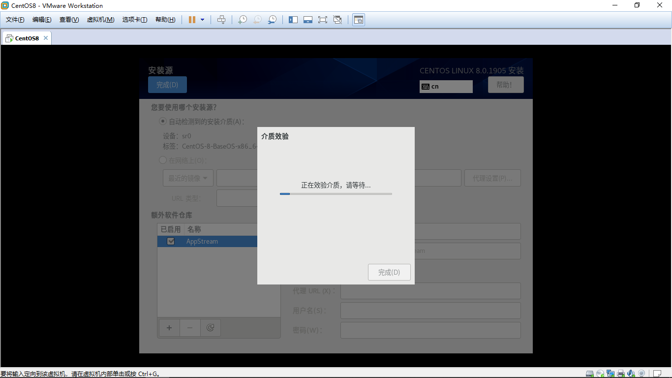Click the 您要使用哪个安装源? heading
Image resolution: width=672 pixels, height=378 pixels.
[x=184, y=107]
